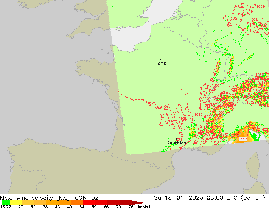269x208 pixels.
Task: Click the legend value 78
Action: click(x=131, y=206)
